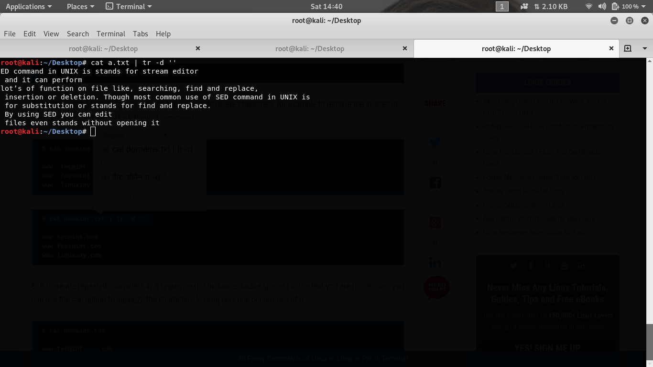
Task: Share the article on Facebook
Action: pos(435,182)
